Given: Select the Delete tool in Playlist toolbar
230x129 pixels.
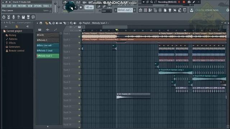Looking at the screenshot, I should click(x=54, y=23).
